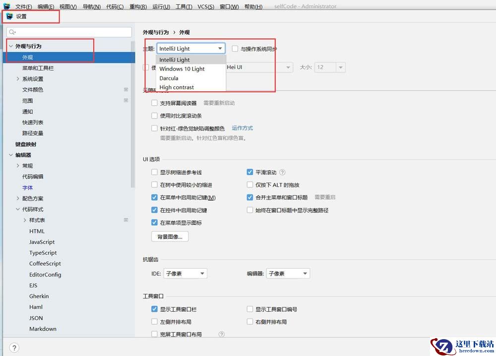Toggle the 针对红-绿色觉缺陷调整颜色 checkbox

(154, 128)
